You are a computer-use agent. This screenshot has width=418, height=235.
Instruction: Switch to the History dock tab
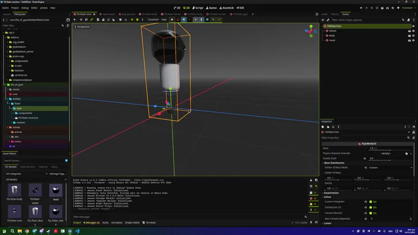(335, 14)
